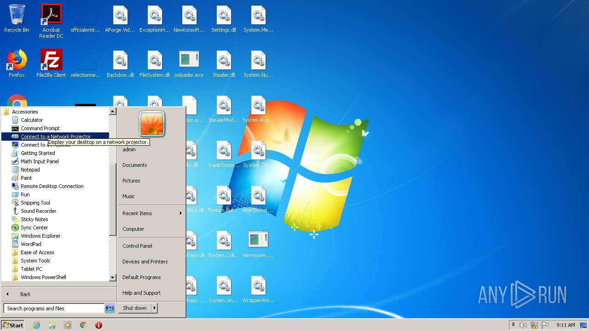Show hidden tray icons arrow
Screen dimensions: 589x331
(513, 325)
